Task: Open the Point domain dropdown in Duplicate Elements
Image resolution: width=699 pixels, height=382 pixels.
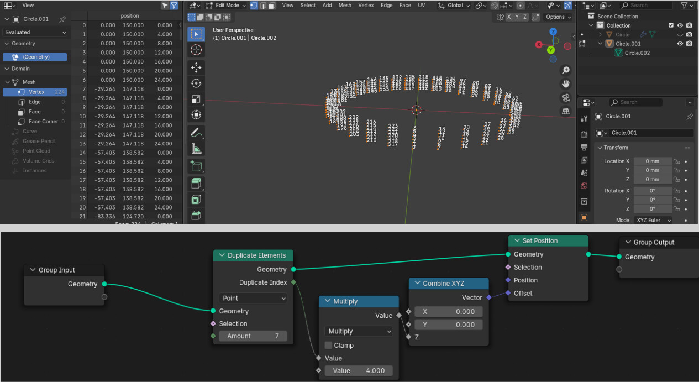Action: (x=253, y=298)
